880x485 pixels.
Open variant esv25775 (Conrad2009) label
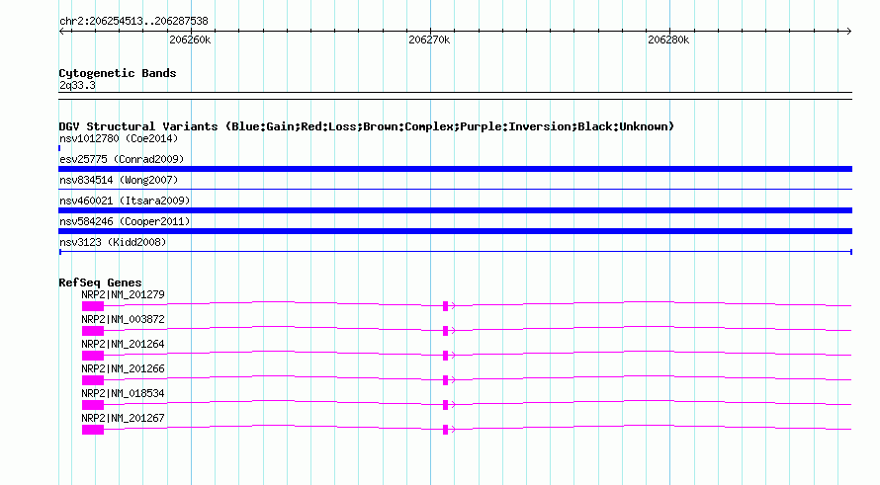pos(122,159)
